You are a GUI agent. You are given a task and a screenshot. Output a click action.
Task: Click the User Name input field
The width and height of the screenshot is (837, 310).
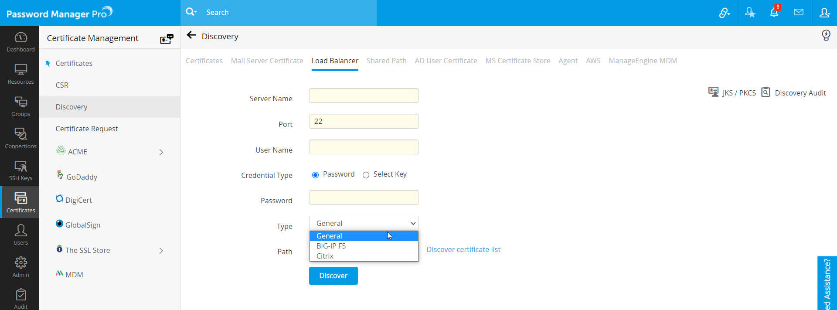pyautogui.click(x=364, y=147)
